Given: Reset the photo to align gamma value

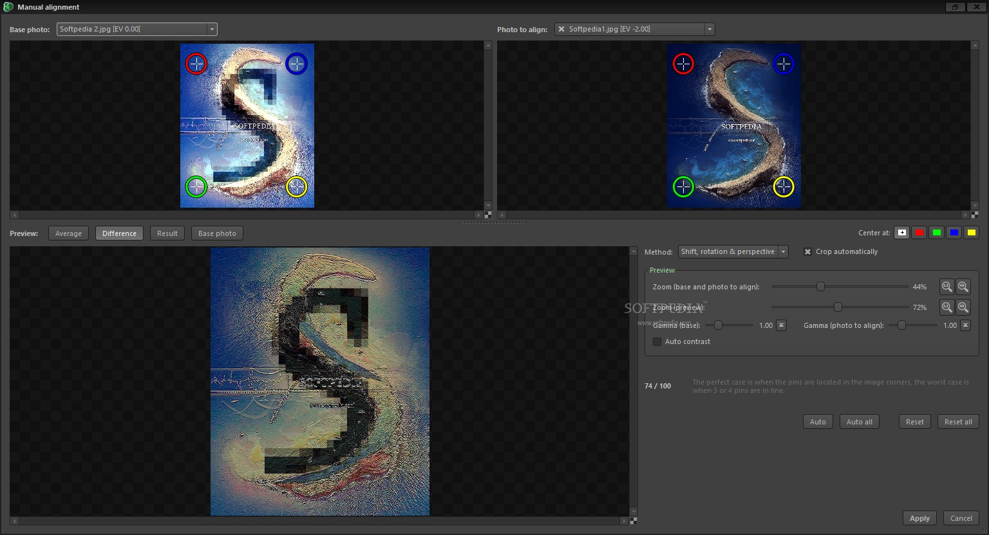Looking at the screenshot, I should tap(965, 325).
